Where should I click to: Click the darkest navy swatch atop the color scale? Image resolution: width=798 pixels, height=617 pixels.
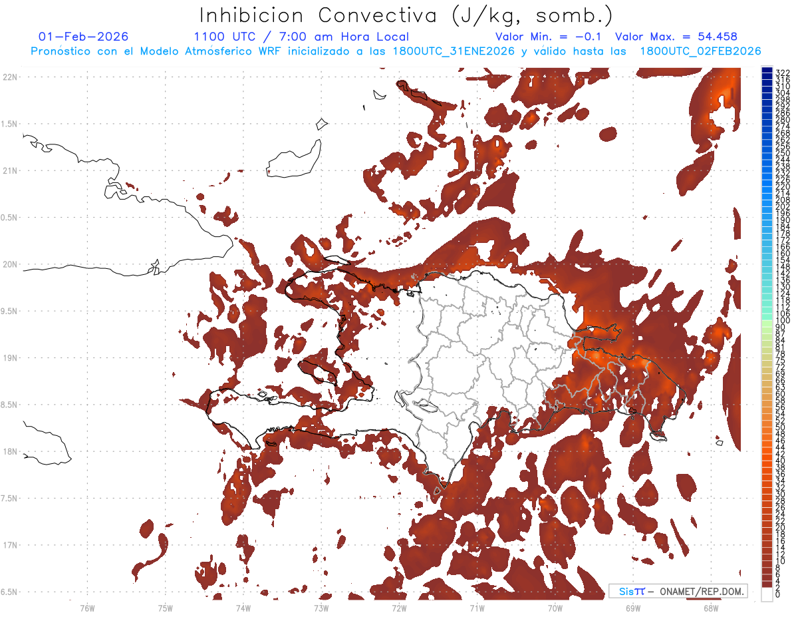(x=767, y=71)
